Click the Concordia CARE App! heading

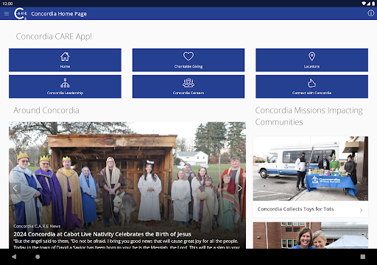tap(54, 36)
